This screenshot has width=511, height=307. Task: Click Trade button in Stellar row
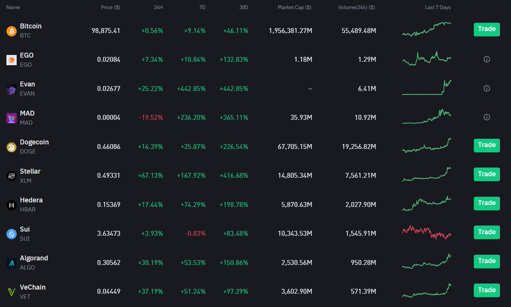click(487, 174)
